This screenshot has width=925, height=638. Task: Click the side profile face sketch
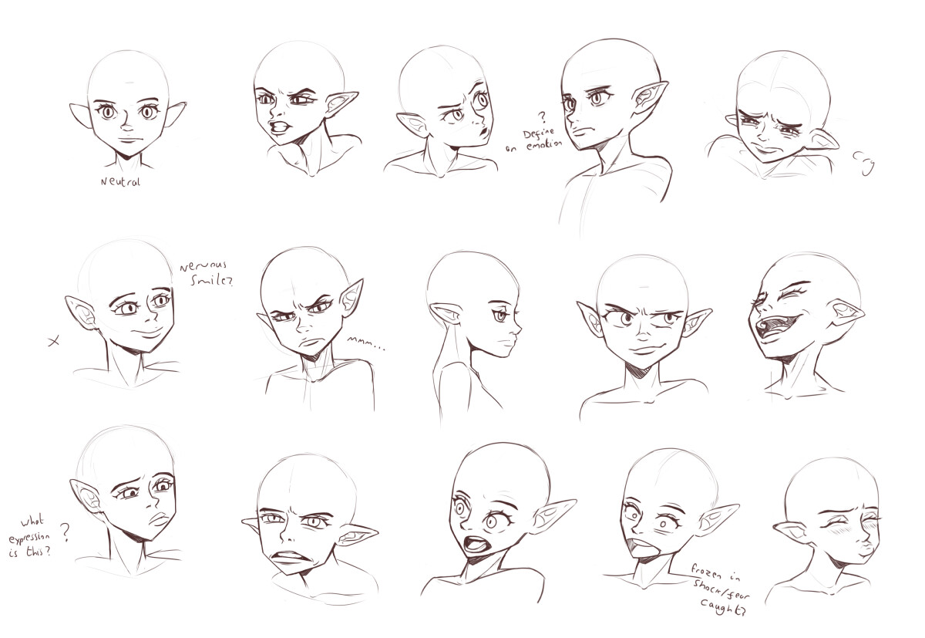(478, 316)
